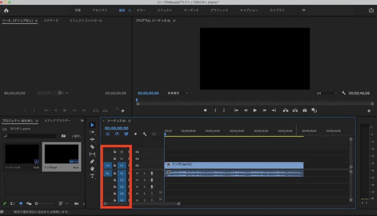Expand hidden workspaces with the double chevron
Screen dimensions: 377x216
[304, 10]
